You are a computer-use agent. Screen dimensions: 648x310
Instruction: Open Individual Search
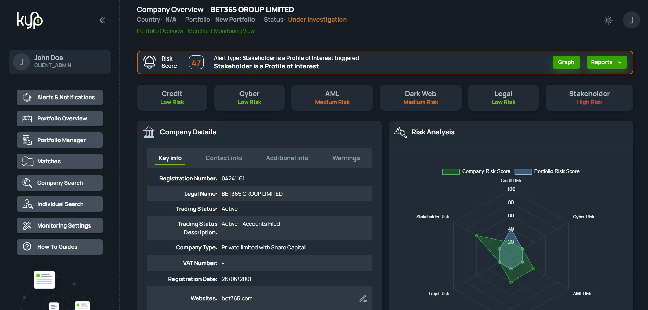coord(60,204)
